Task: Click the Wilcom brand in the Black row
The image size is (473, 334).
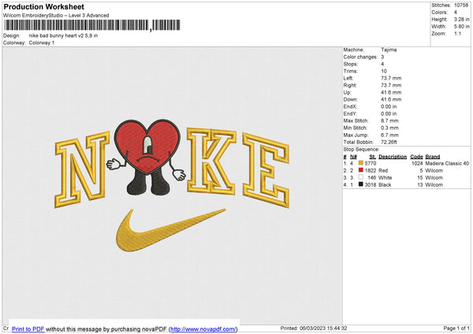Action: (x=434, y=185)
